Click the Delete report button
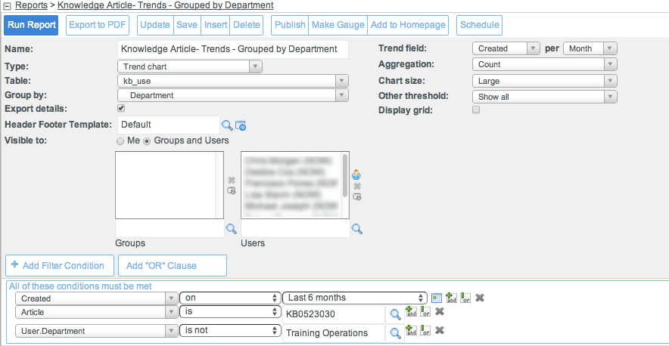Image resolution: width=669 pixels, height=346 pixels. point(247,25)
